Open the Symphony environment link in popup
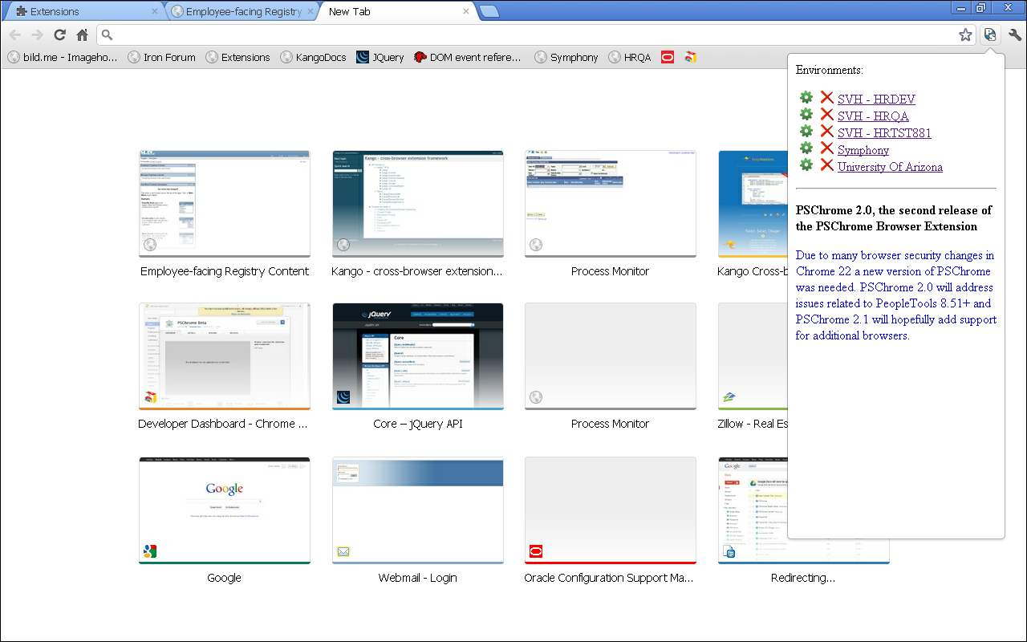 [863, 150]
